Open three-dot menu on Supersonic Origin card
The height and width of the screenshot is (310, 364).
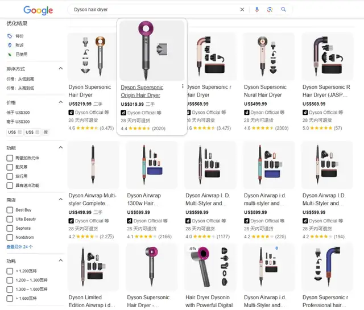pos(183,86)
